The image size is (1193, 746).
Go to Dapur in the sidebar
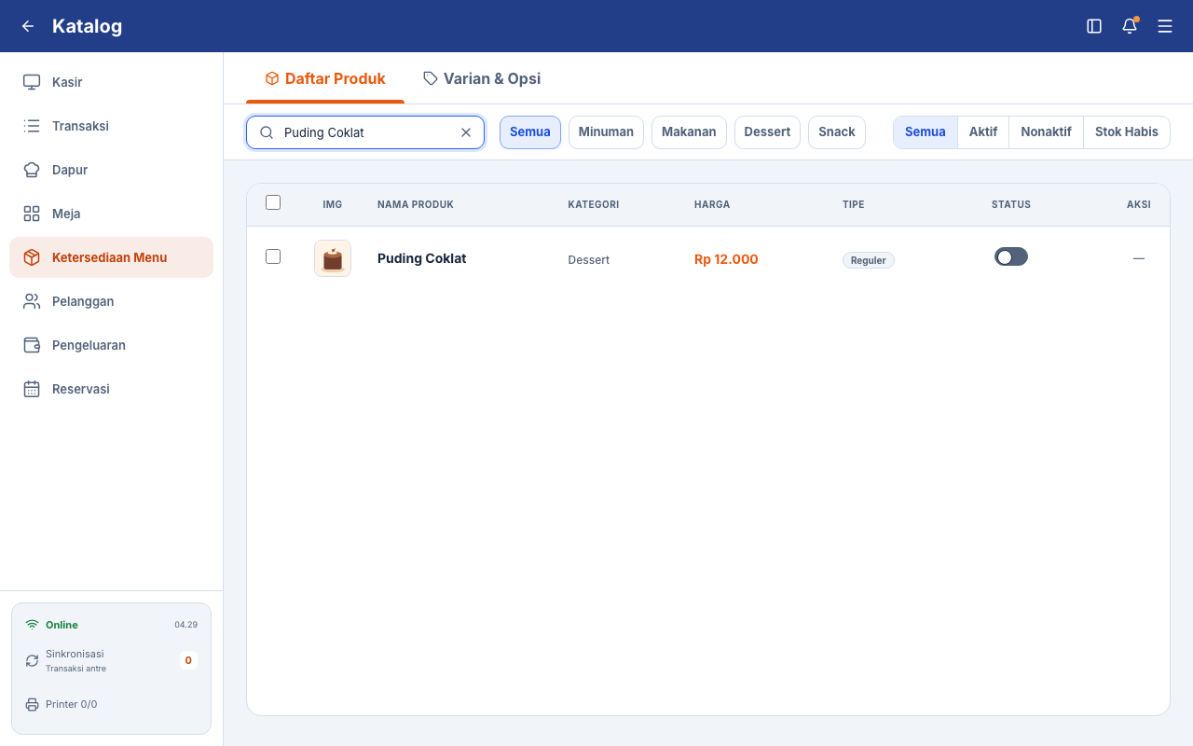point(111,170)
